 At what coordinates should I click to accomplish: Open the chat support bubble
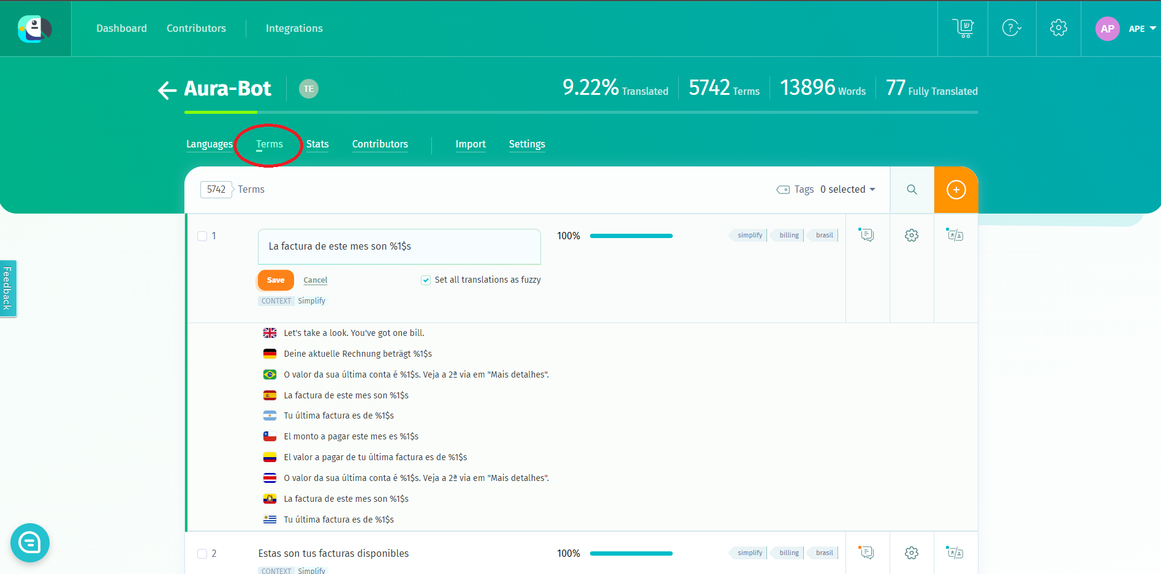click(30, 543)
